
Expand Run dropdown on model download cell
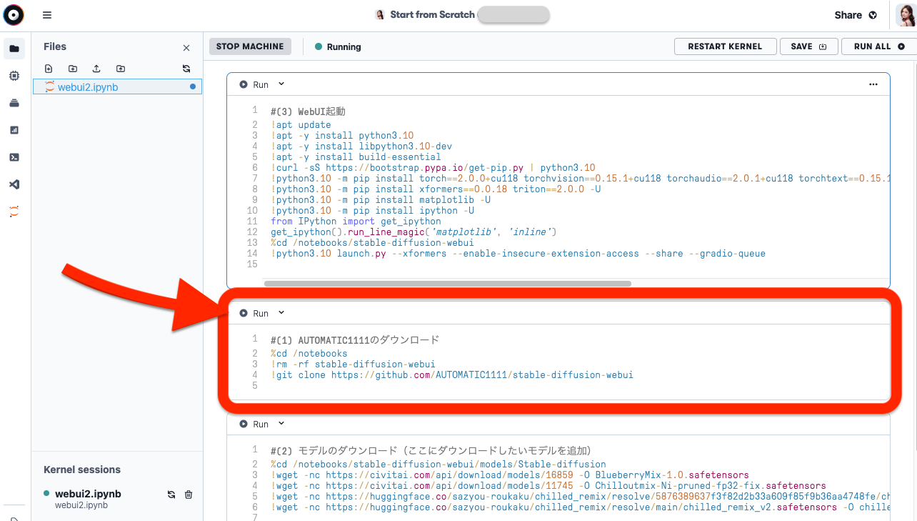pyautogui.click(x=281, y=424)
